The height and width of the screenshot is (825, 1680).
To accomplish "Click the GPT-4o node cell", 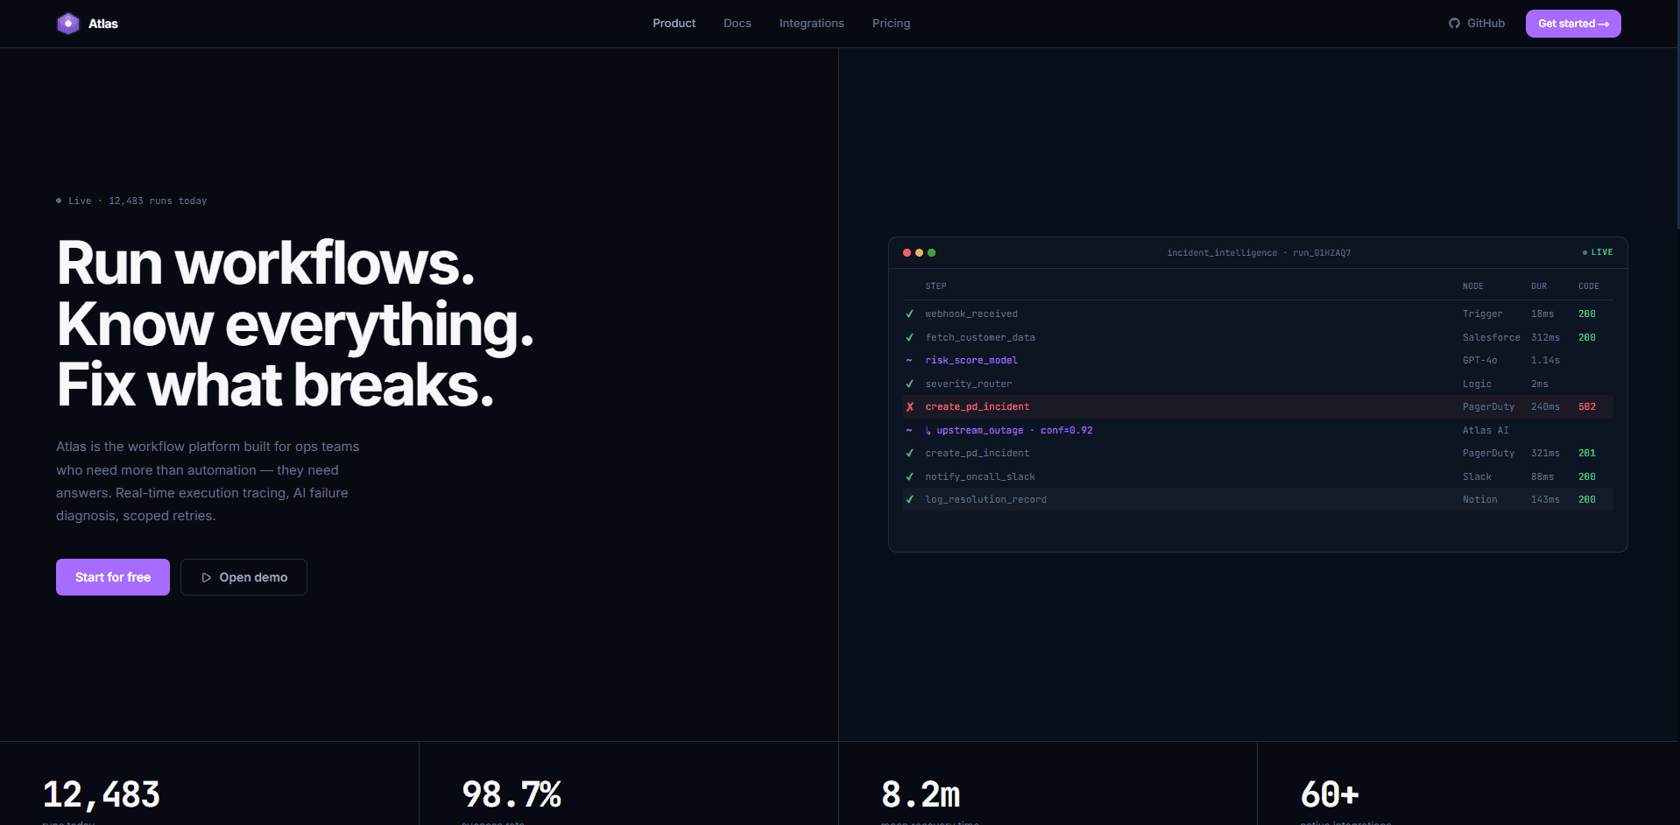I will [1480, 361].
